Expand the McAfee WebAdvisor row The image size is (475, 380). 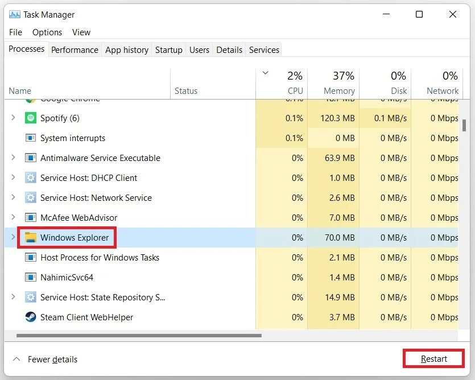pyautogui.click(x=13, y=217)
